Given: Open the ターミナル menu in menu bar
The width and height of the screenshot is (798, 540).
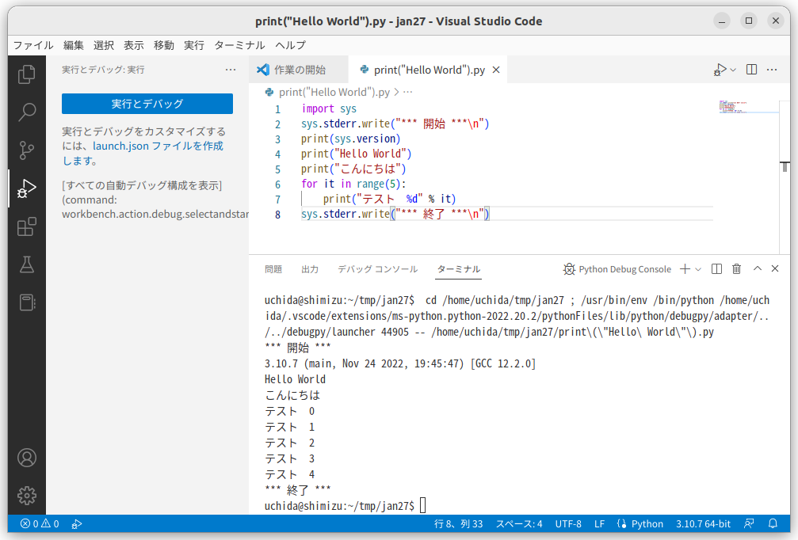Looking at the screenshot, I should pos(239,45).
